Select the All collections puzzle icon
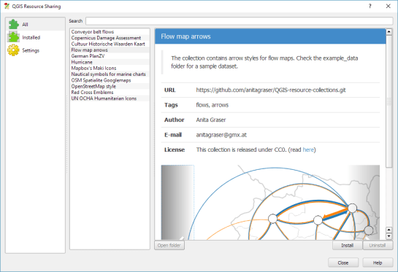Image resolution: width=398 pixels, height=272 pixels. click(x=13, y=24)
